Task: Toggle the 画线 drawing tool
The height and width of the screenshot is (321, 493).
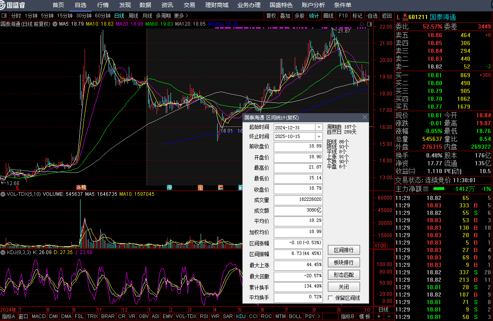Action: [x=328, y=16]
